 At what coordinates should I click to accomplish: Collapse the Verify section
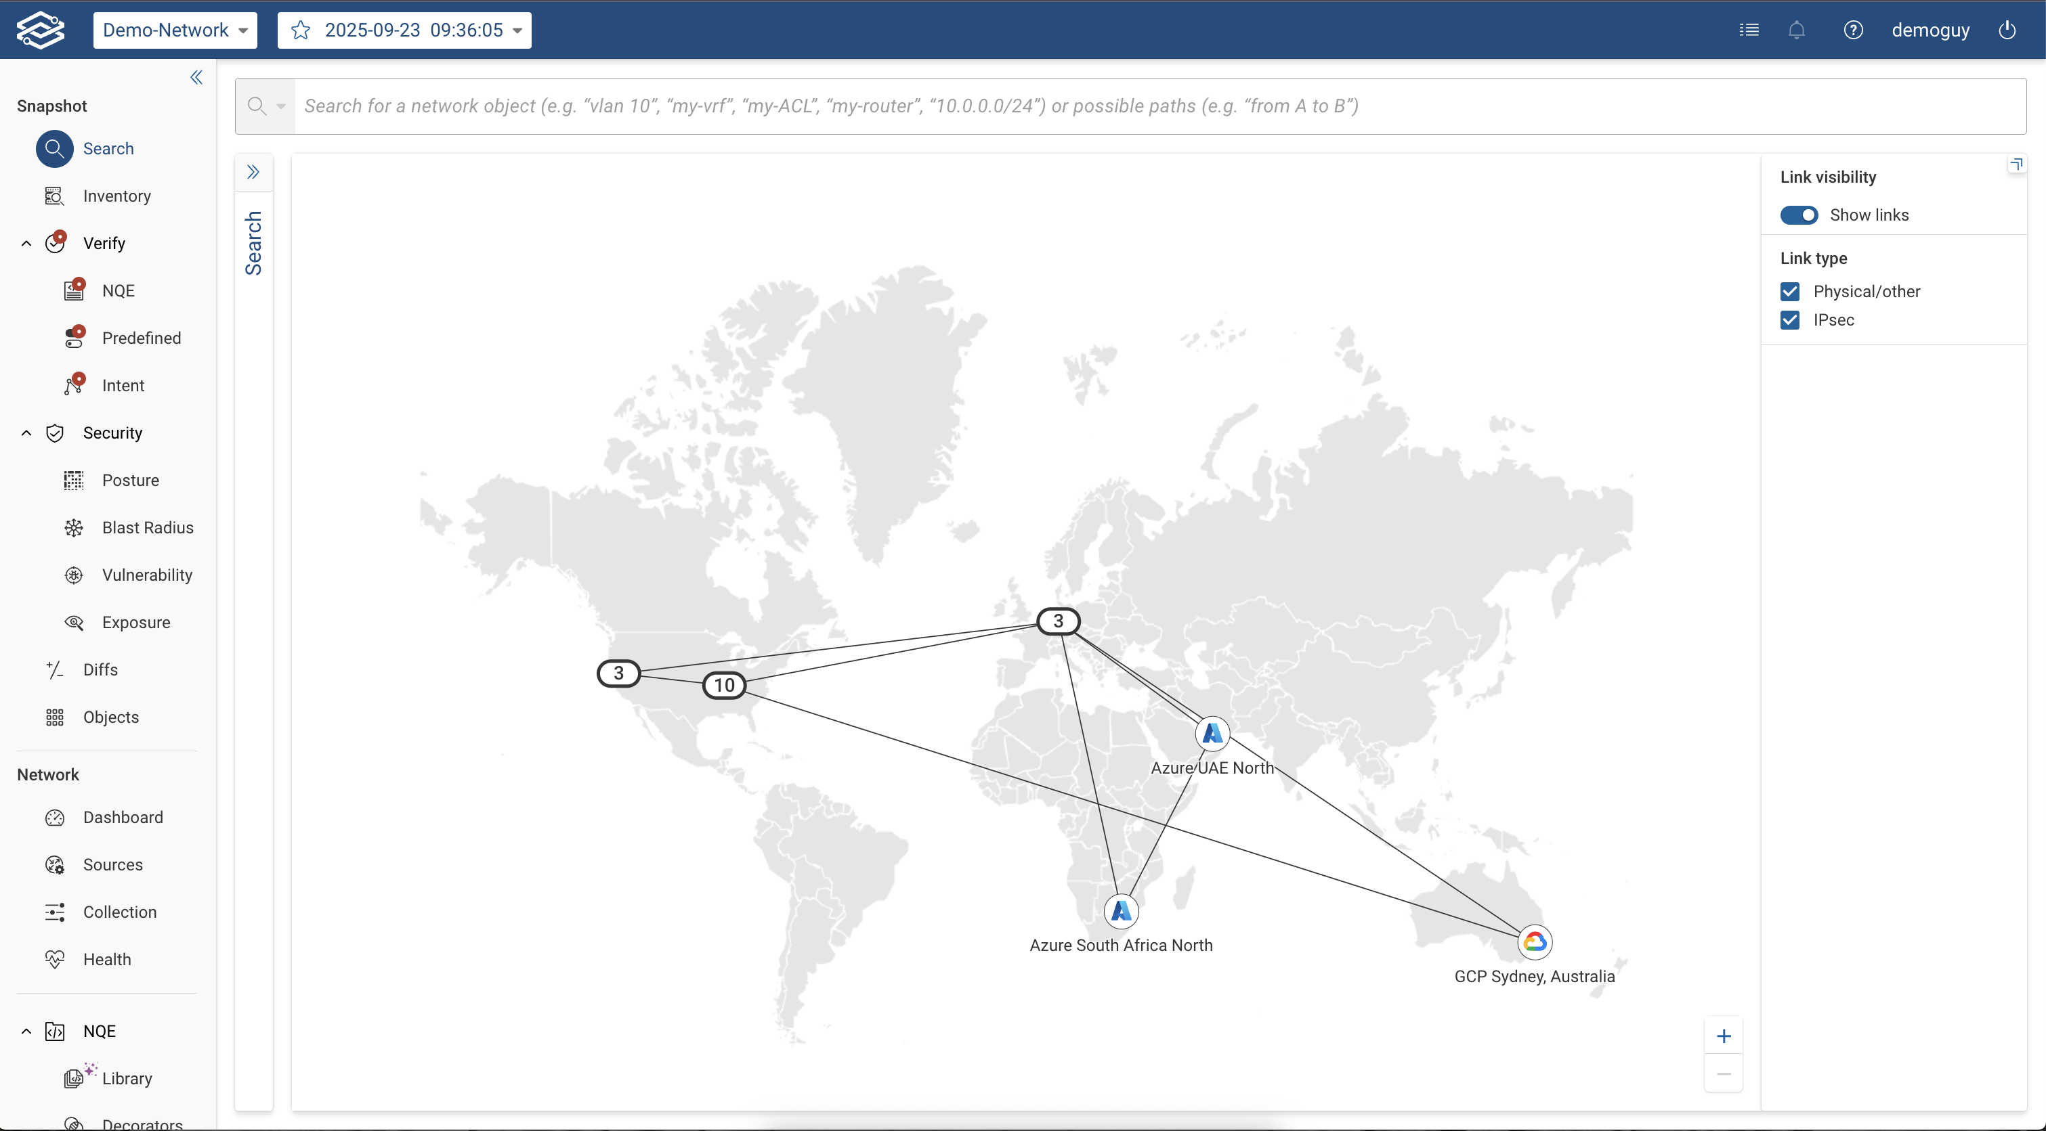(26, 244)
